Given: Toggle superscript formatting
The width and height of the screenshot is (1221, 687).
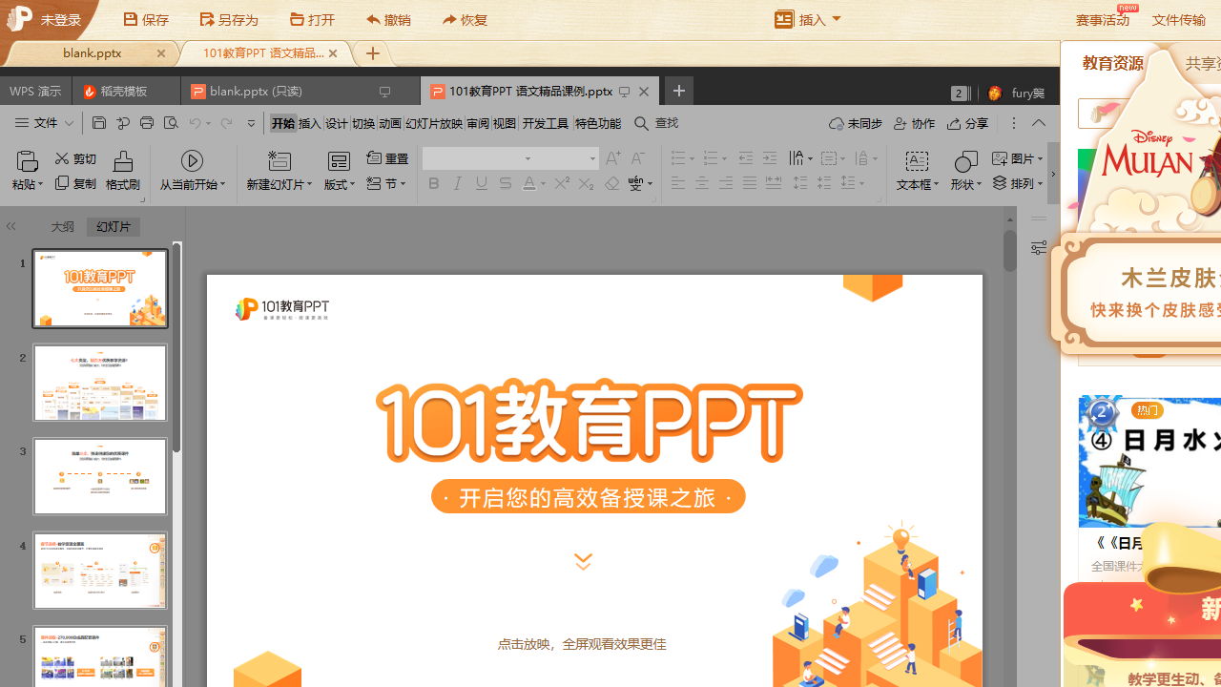Looking at the screenshot, I should tap(562, 183).
